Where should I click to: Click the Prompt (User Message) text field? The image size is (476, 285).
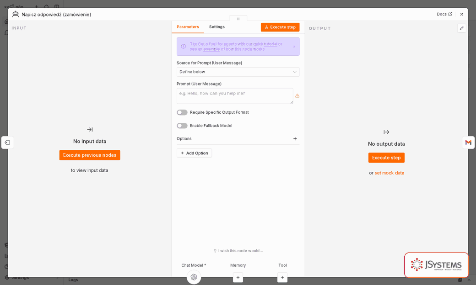[235, 96]
